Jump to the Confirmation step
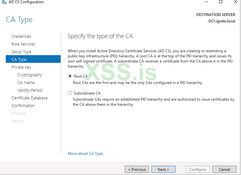Screen dimensions: 241x175 click(x=23, y=106)
